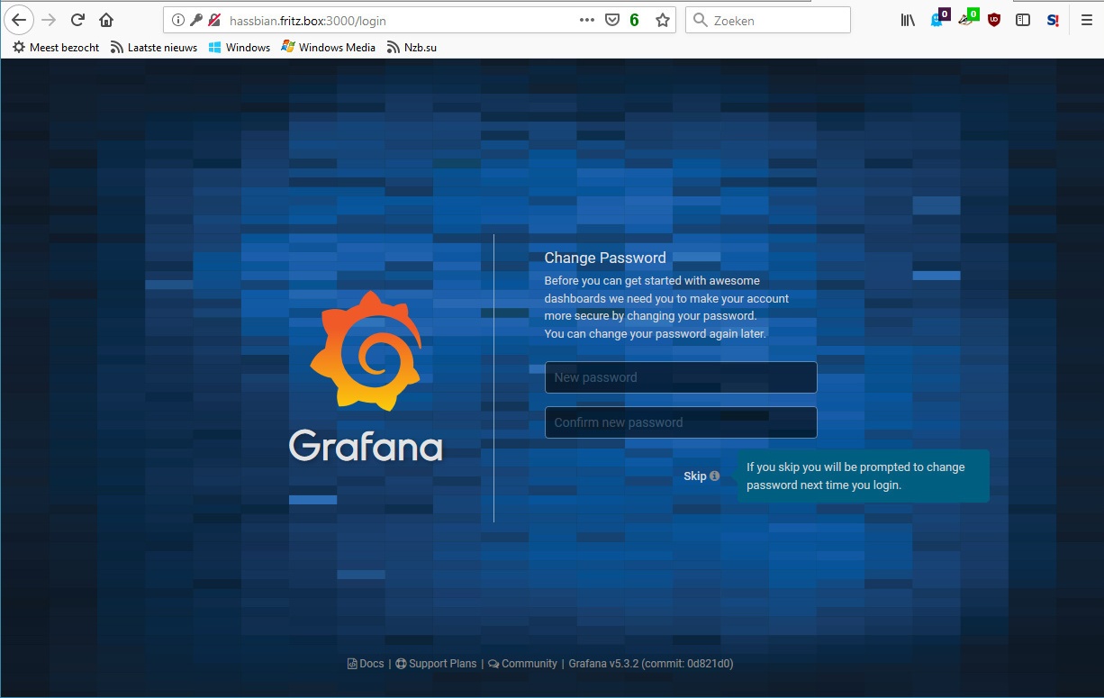Click the Confirm new password field
1104x698 pixels.
(681, 422)
